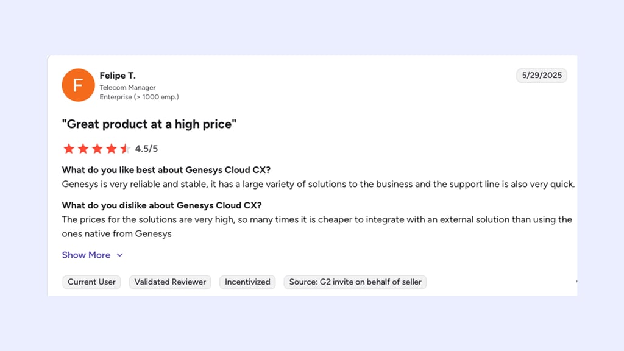Click the 4.5/5 rating score text

[146, 149]
